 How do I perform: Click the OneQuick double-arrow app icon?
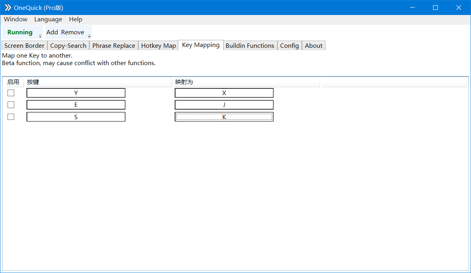[8, 7]
